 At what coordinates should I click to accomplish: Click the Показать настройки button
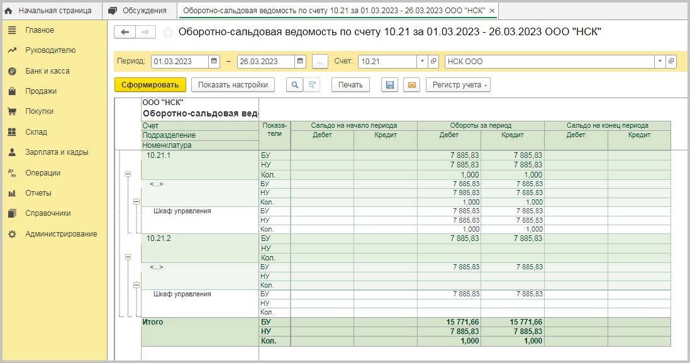(x=233, y=85)
